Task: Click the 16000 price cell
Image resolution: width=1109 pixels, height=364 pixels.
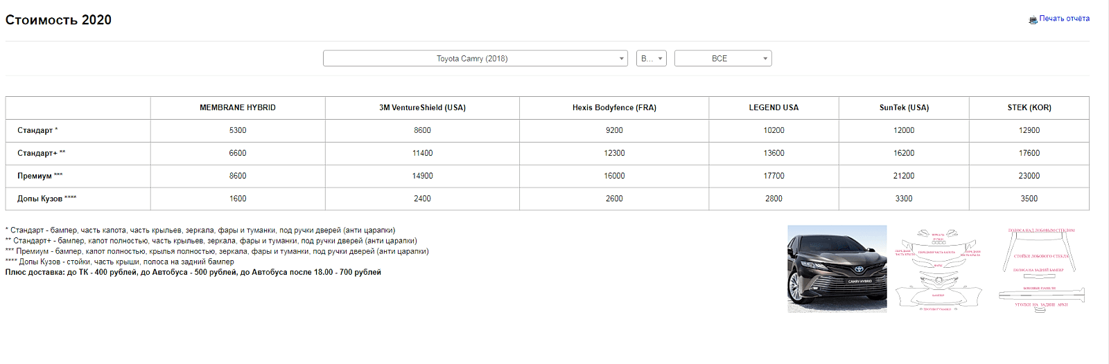Action: point(614,176)
